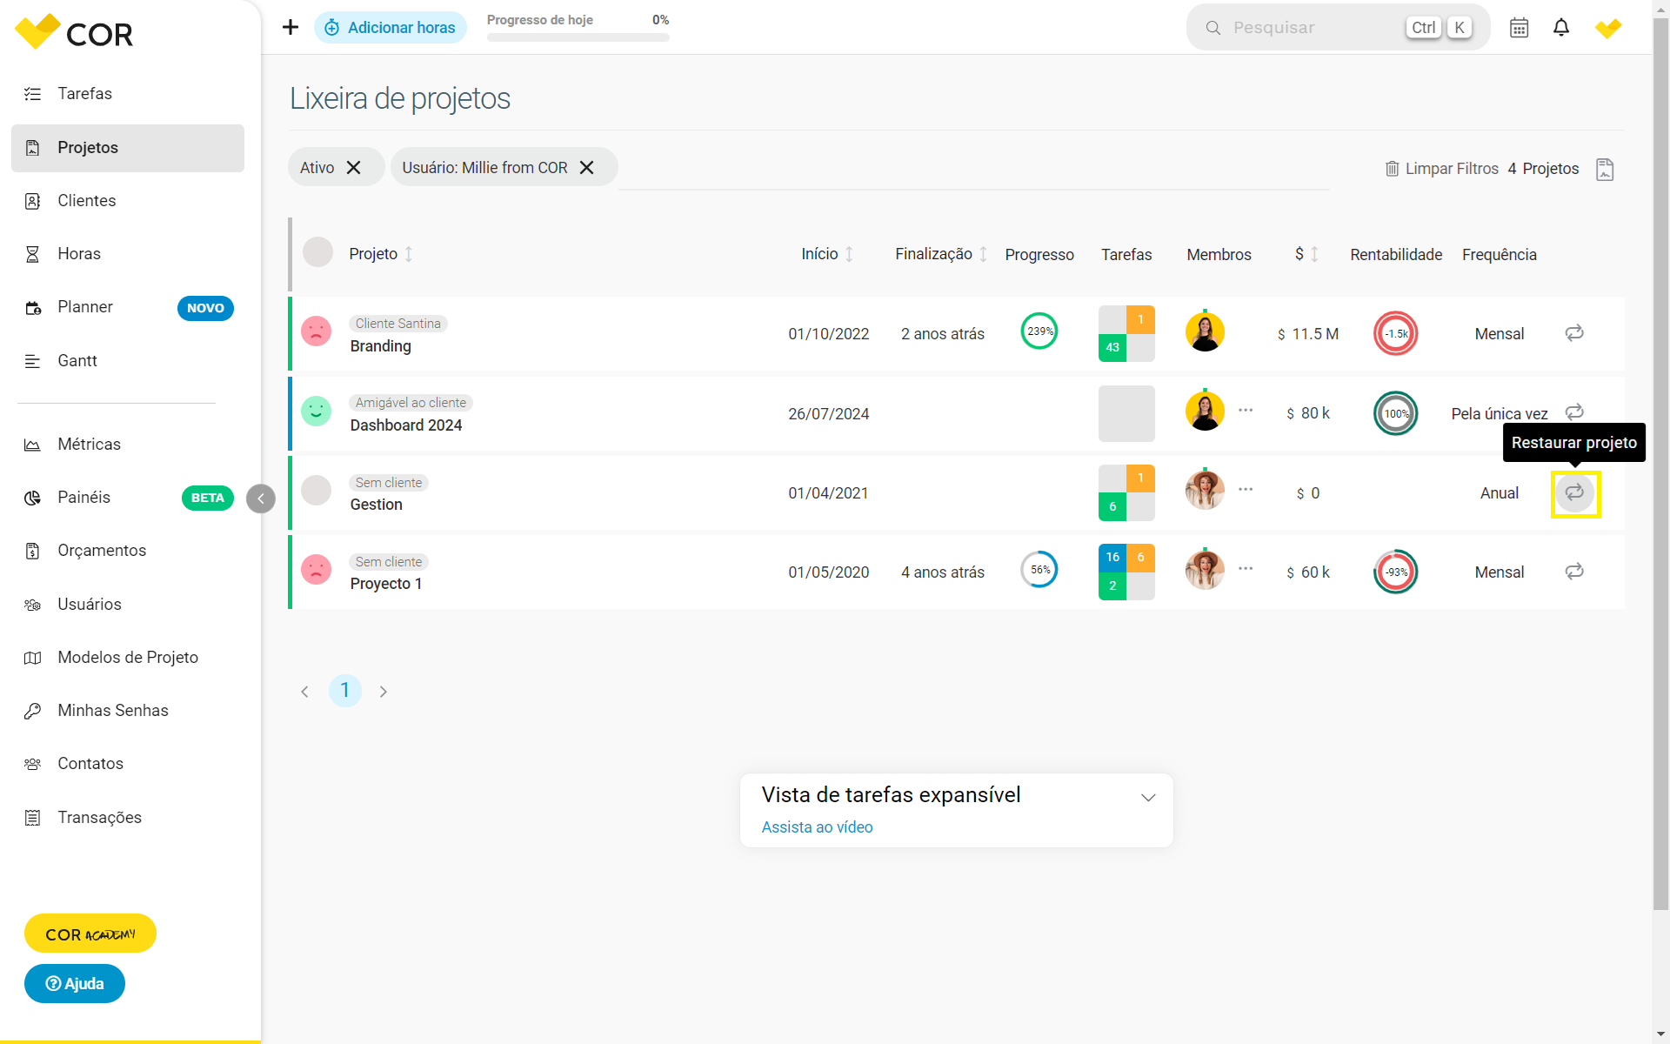Show more members for Proyecto 1
This screenshot has height=1044, width=1670.
(x=1246, y=568)
